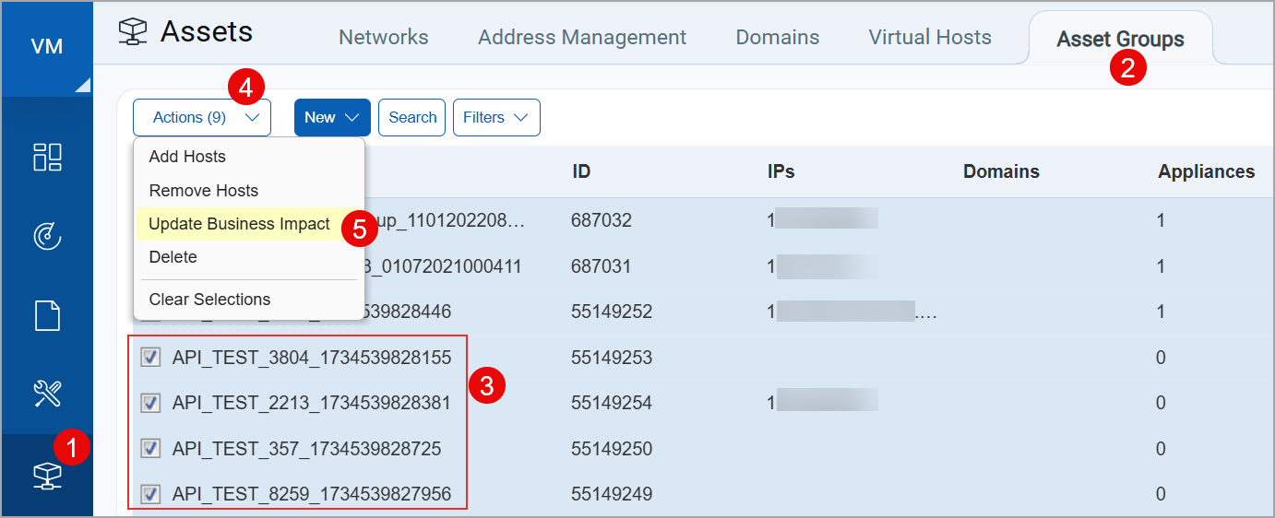The height and width of the screenshot is (518, 1275).
Task: Sort by the ID column header
Action: (x=581, y=171)
